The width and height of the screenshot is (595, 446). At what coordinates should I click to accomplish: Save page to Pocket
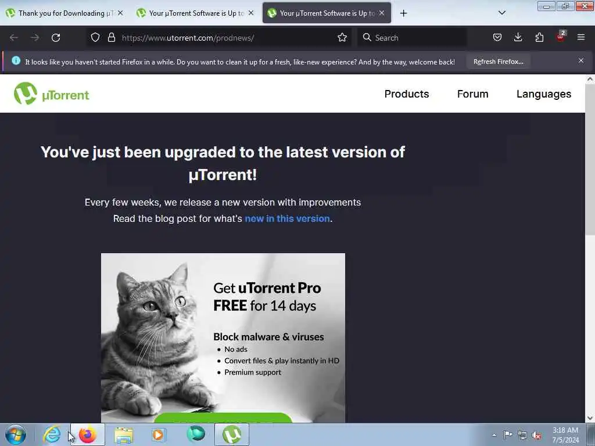point(497,37)
